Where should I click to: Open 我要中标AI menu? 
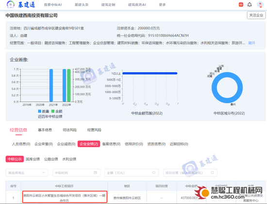coord(53,4)
